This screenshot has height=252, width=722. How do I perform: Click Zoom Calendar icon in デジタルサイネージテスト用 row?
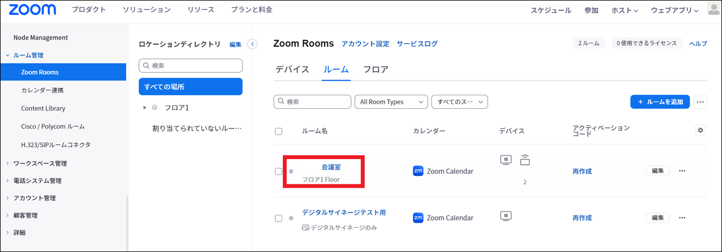(418, 218)
